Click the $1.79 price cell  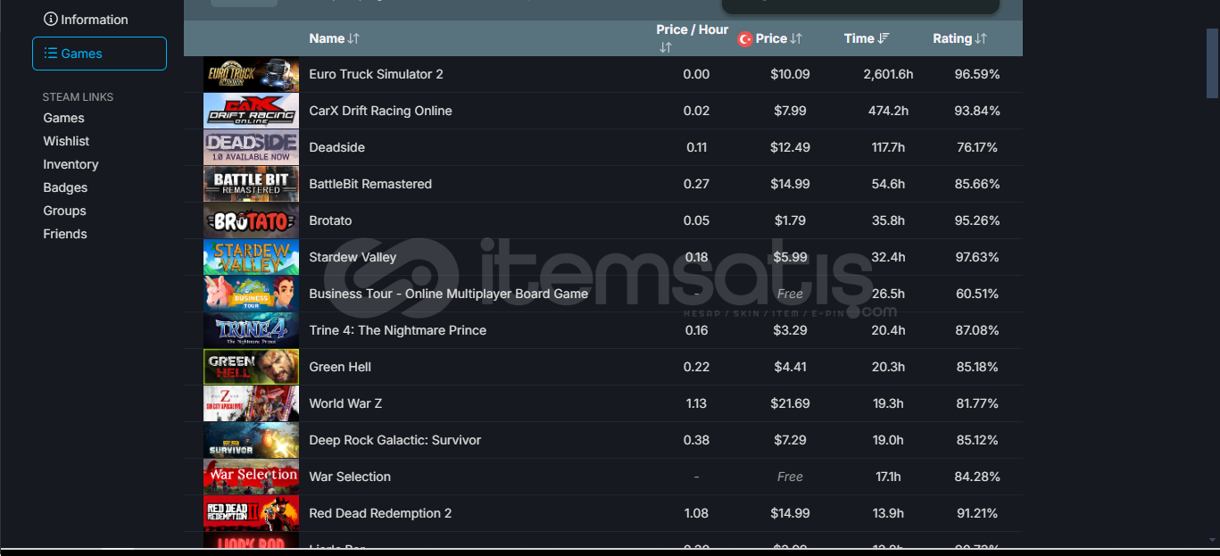pyautogui.click(x=790, y=220)
